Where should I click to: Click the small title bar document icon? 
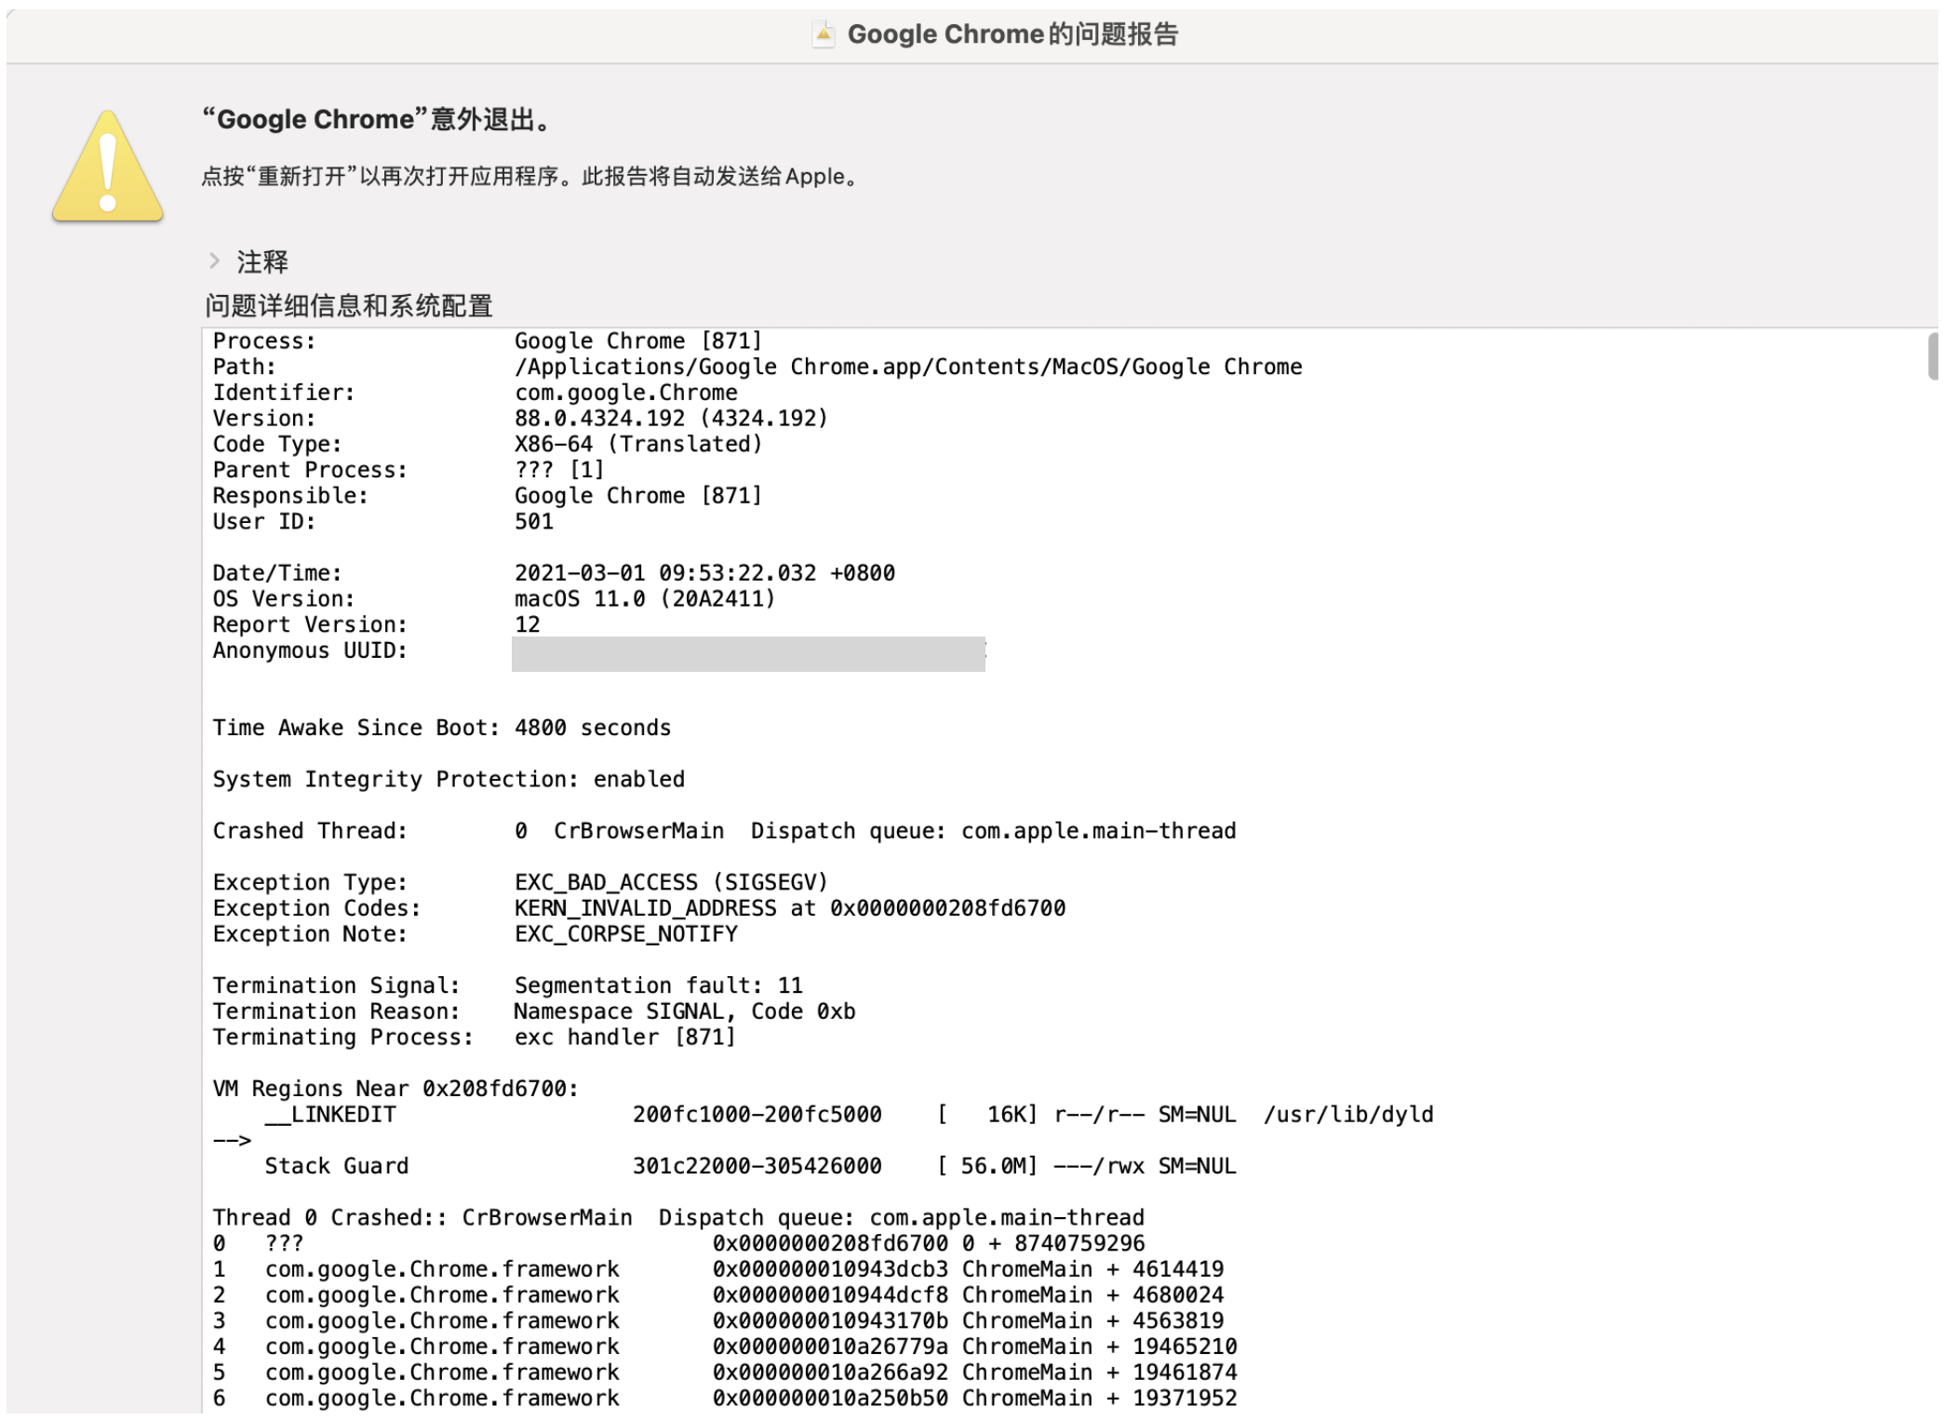click(824, 34)
